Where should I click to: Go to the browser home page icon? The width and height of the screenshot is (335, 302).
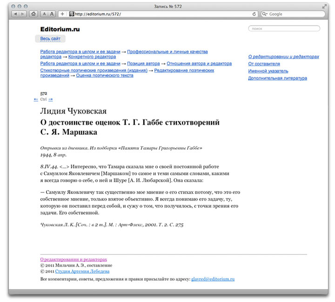(x=33, y=14)
